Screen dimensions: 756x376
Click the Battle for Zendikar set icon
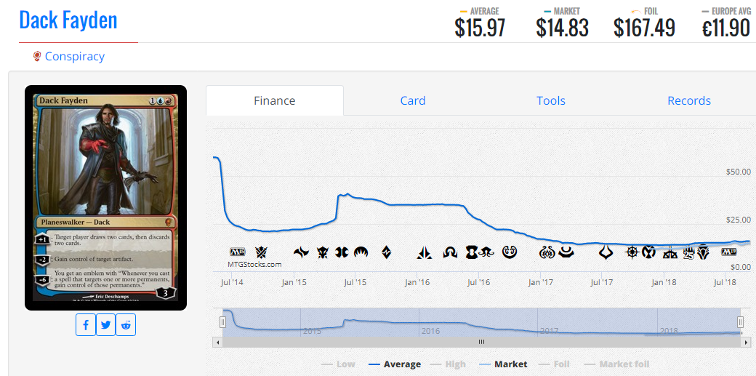tap(386, 252)
